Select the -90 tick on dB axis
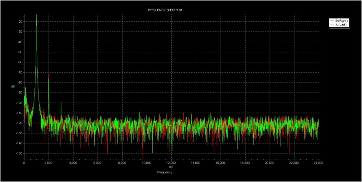 pyautogui.click(x=19, y=93)
